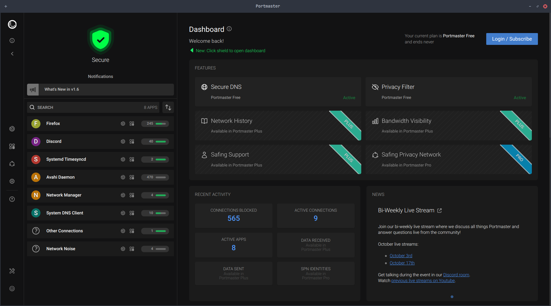Screen dimensions: 551x306
Task: Click the power icon in the sidebar
Action: [12, 289]
